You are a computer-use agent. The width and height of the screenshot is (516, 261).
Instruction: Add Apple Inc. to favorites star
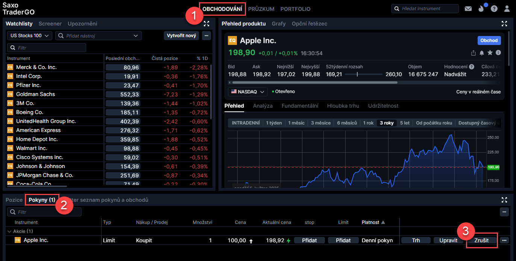tap(490, 53)
